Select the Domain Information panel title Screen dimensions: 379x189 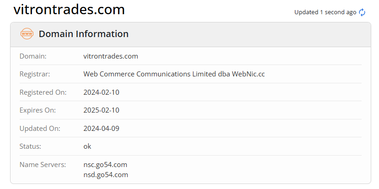point(84,34)
